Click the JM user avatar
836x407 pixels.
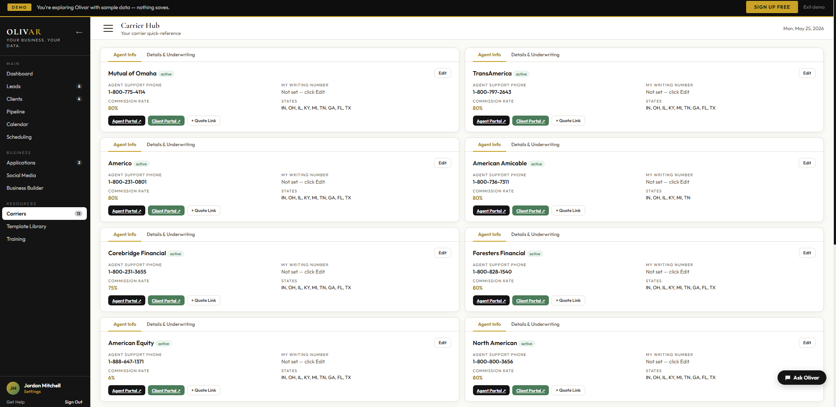[x=13, y=388]
